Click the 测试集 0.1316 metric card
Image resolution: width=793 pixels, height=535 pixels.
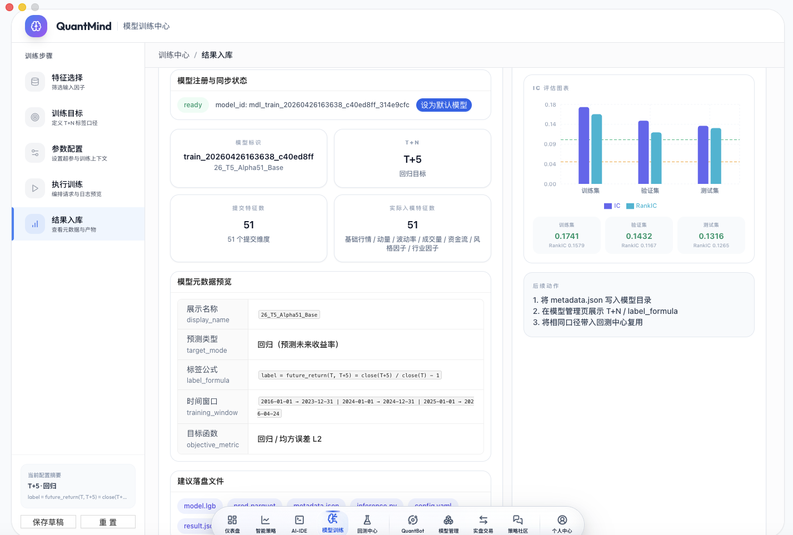click(711, 236)
